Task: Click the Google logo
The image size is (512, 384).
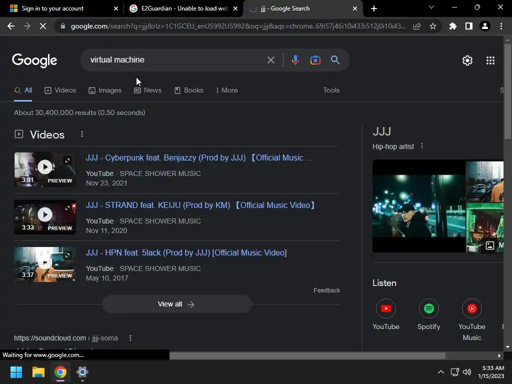Action: click(34, 60)
